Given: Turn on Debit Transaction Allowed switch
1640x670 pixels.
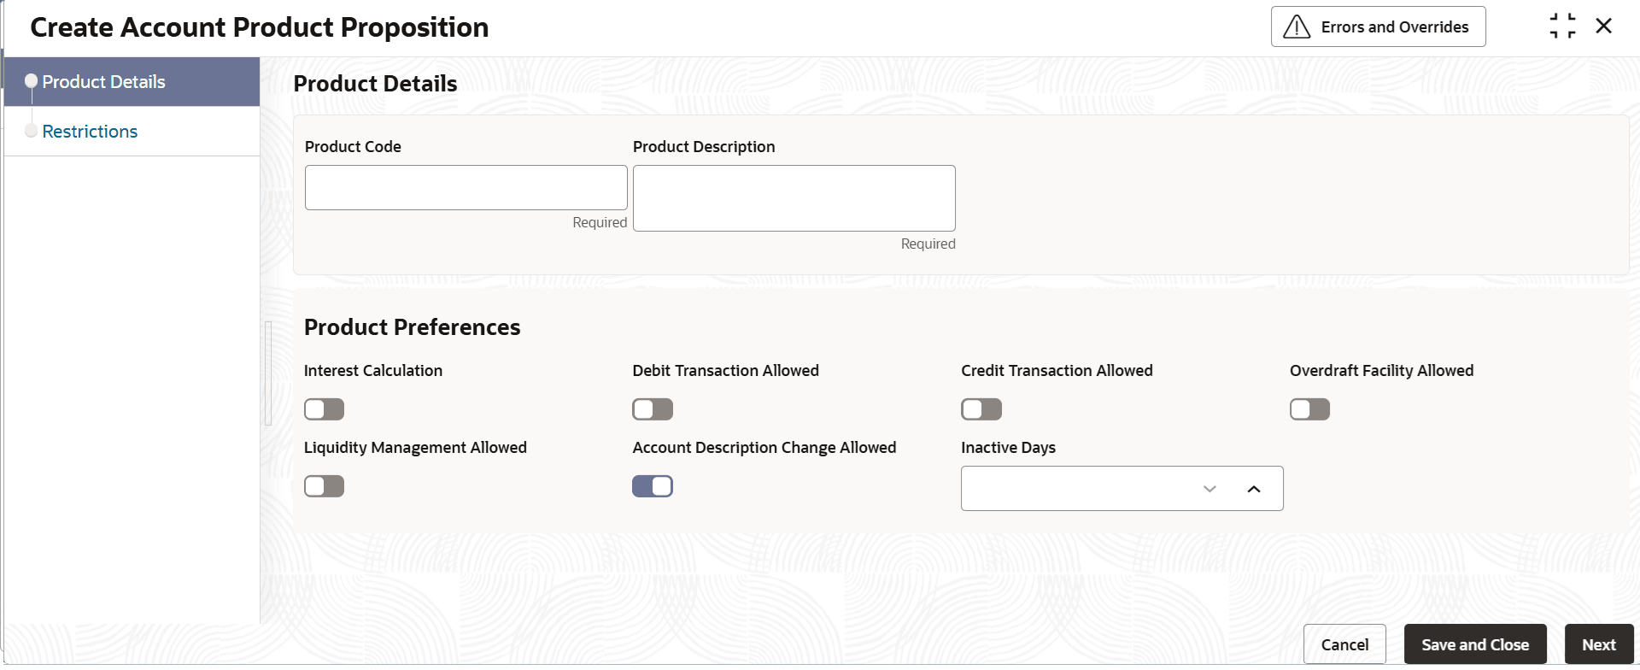Looking at the screenshot, I should [653, 409].
